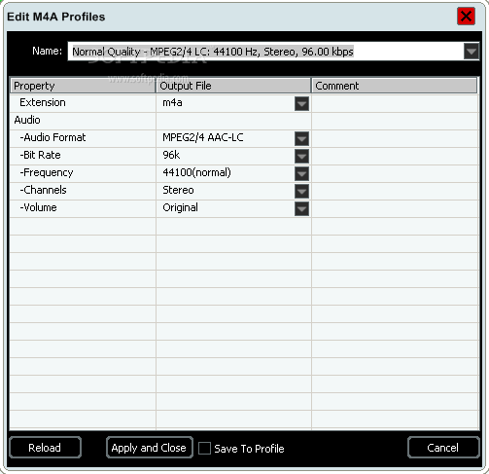The height and width of the screenshot is (474, 489).
Task: Click the 96k bit rate value
Action: coord(171,155)
